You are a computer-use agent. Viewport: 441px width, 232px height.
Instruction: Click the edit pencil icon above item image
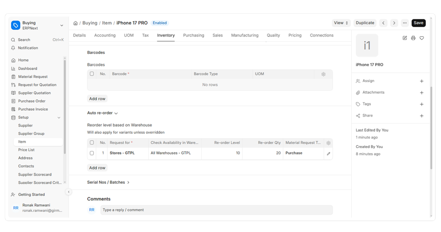405,38
